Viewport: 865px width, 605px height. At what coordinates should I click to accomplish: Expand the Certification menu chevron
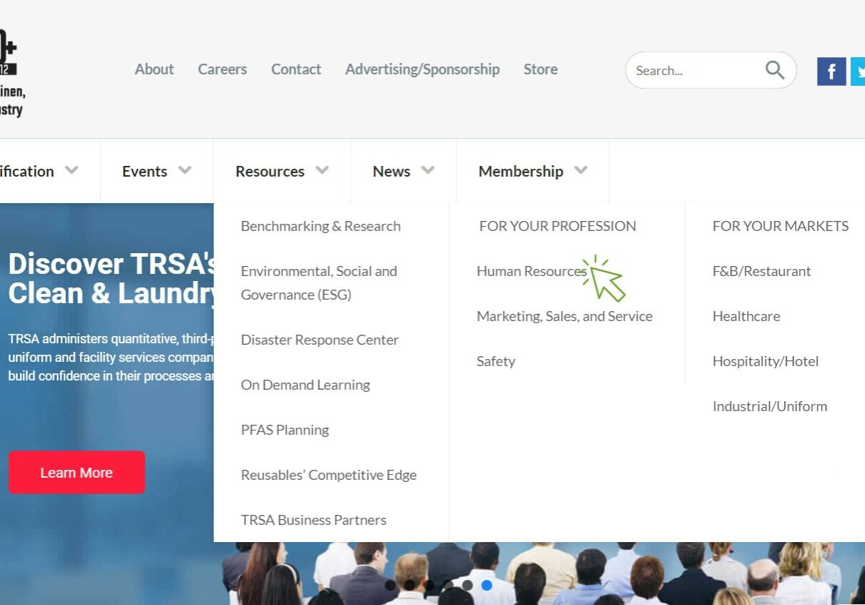tap(72, 170)
